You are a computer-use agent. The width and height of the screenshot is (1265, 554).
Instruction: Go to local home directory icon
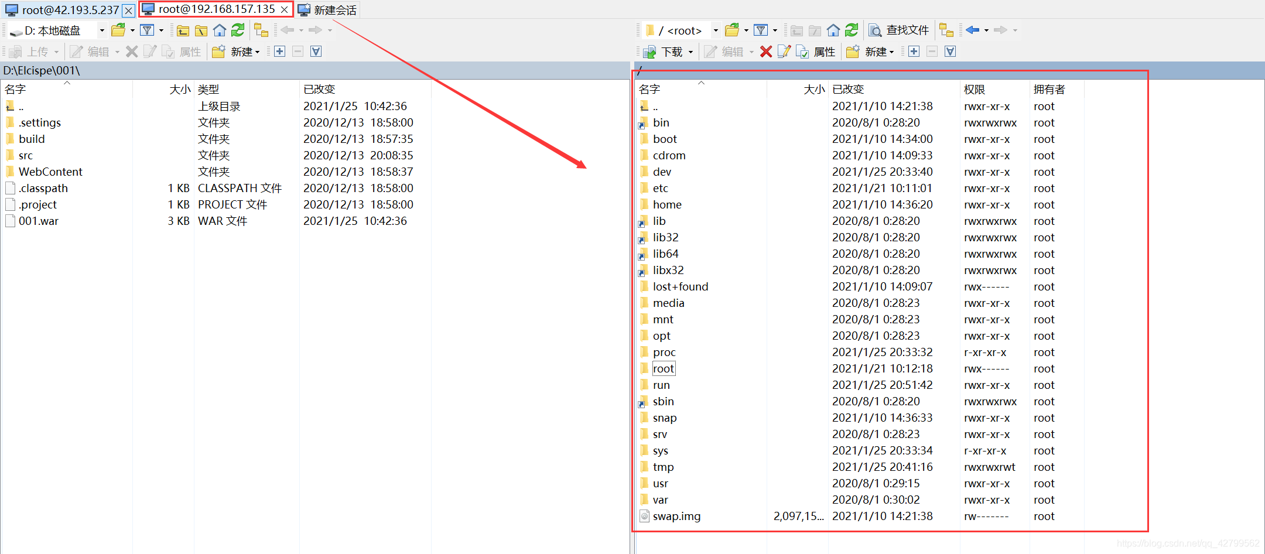[220, 30]
